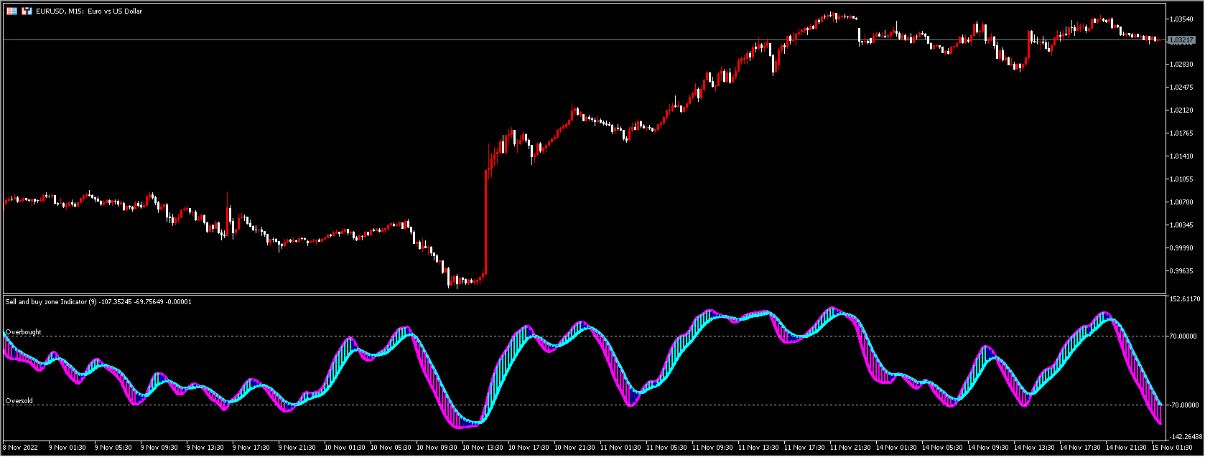The image size is (1205, 457).
Task: Open the one-click trading panel icon
Action: [27, 11]
